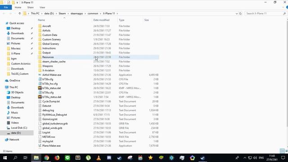The width and height of the screenshot is (288, 162).
Task: Open the quick access toolbar dropdown
Action: click(17, 3)
